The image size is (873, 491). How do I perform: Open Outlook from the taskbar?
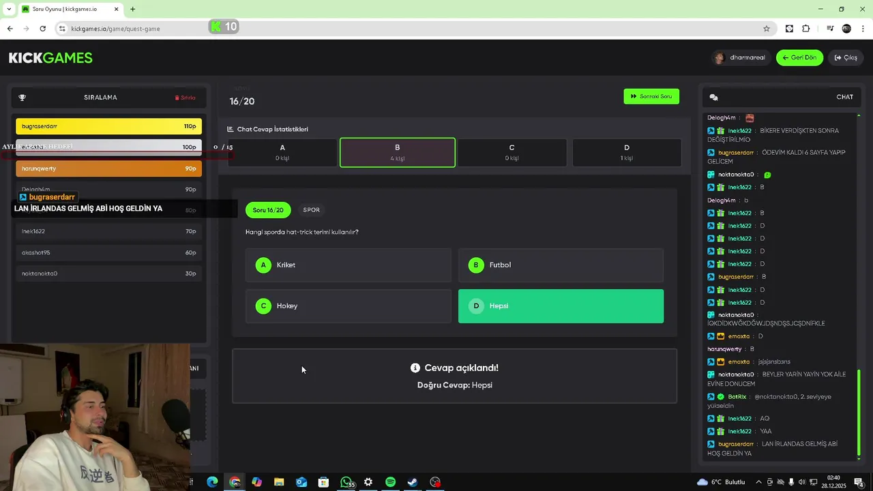[x=301, y=482]
